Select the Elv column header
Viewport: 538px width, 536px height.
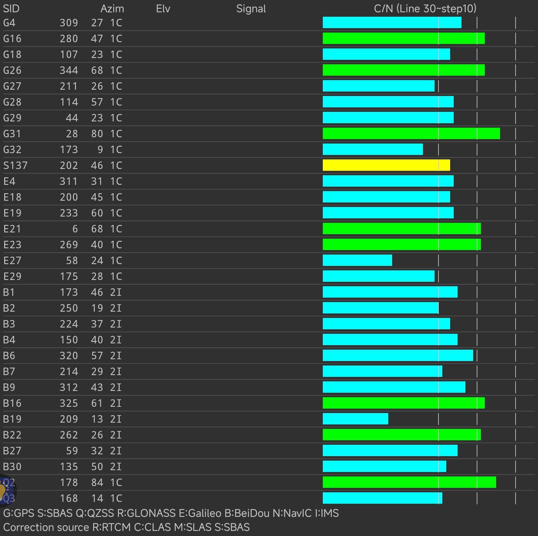(163, 9)
